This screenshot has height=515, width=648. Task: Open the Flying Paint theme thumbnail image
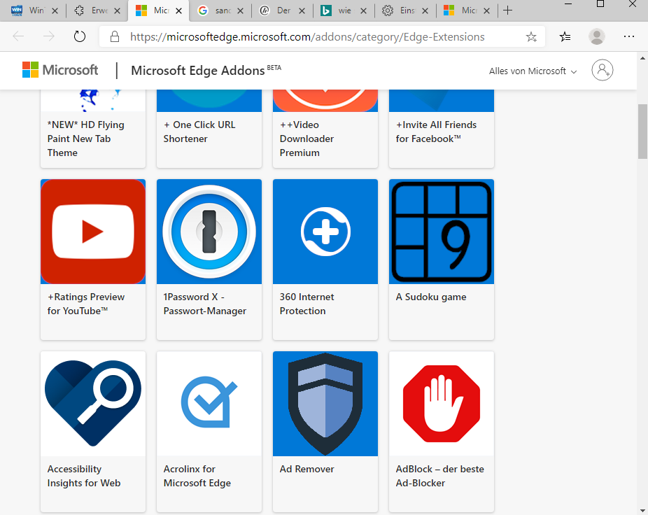[93, 101]
